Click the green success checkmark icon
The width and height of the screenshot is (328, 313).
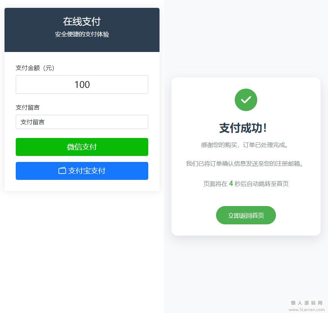(246, 100)
